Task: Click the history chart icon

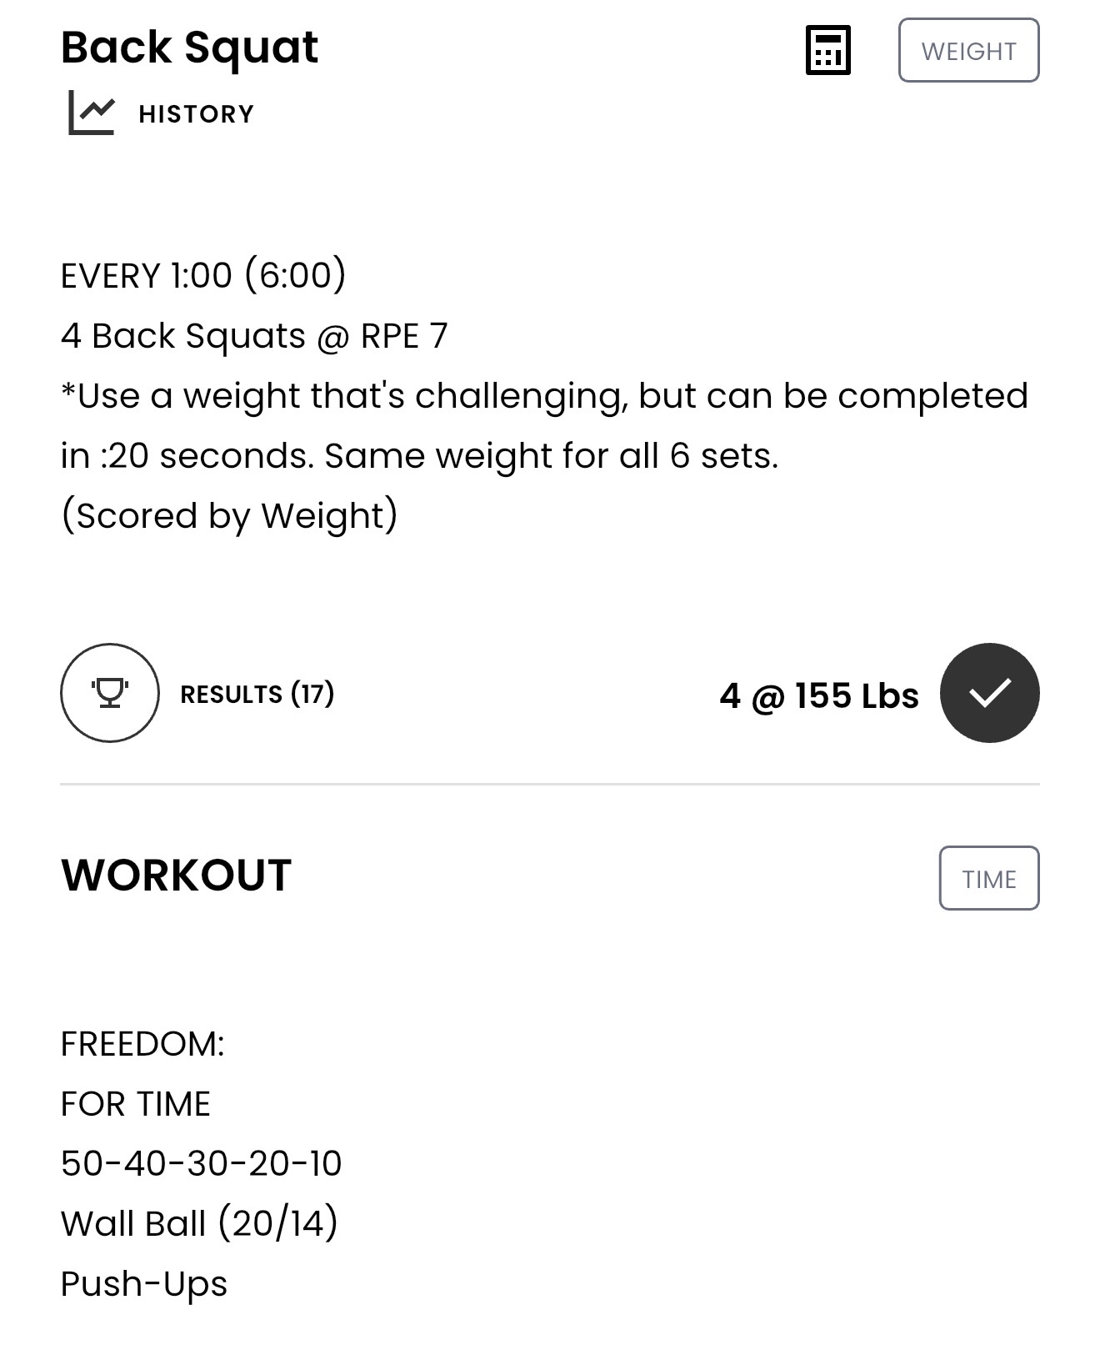Action: pos(91,113)
